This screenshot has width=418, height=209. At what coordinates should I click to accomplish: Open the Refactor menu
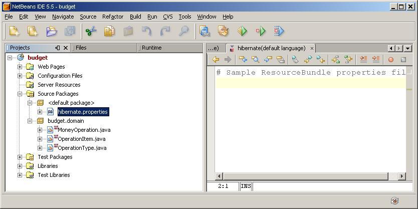113,17
